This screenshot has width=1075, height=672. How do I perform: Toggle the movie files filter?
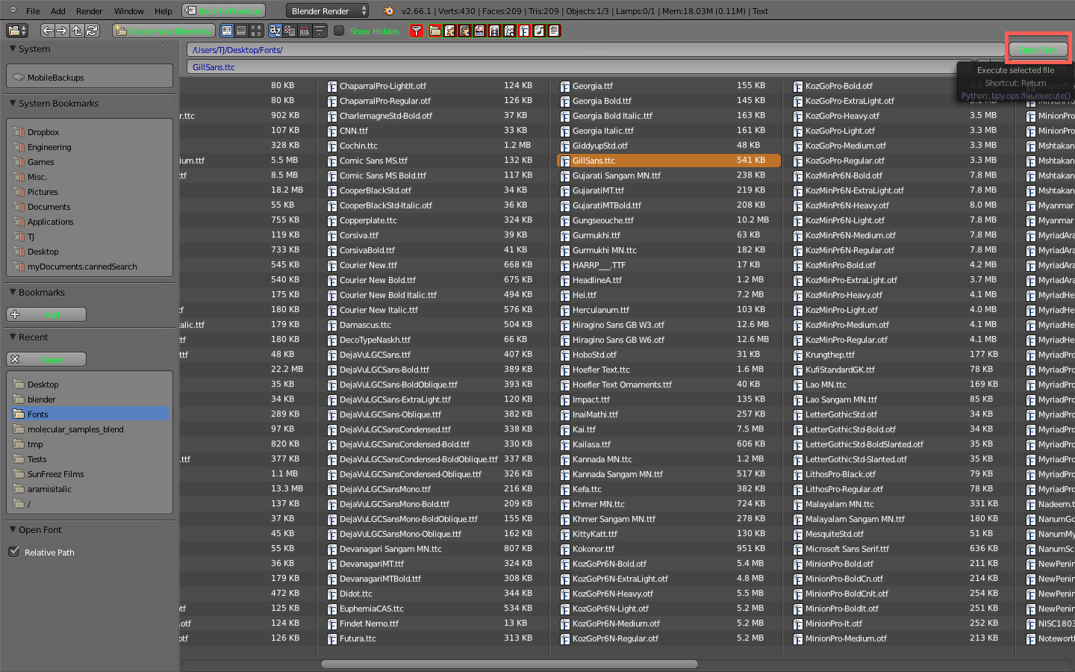[x=494, y=31]
